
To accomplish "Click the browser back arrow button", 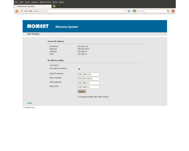I will click(17, 11).
